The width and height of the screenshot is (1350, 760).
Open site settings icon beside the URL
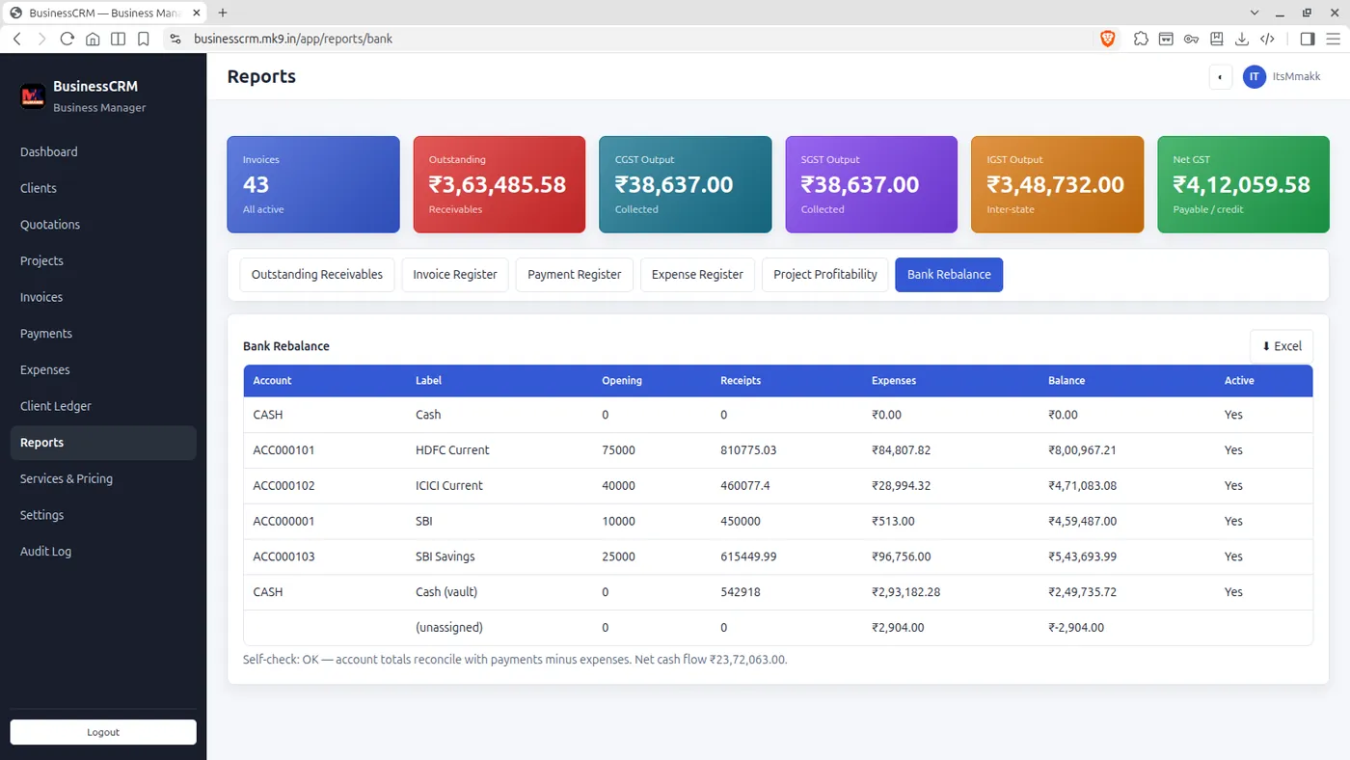coord(175,39)
